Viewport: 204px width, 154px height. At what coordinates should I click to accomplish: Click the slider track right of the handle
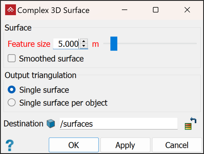(x=157, y=43)
